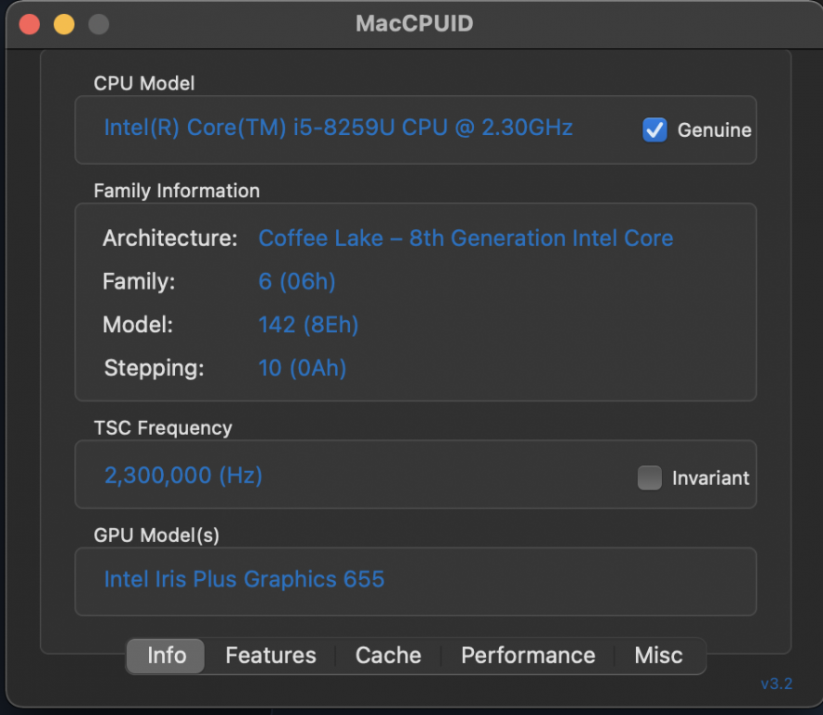Minimize the window using yellow button
Image resolution: width=823 pixels, height=715 pixels.
tap(63, 24)
